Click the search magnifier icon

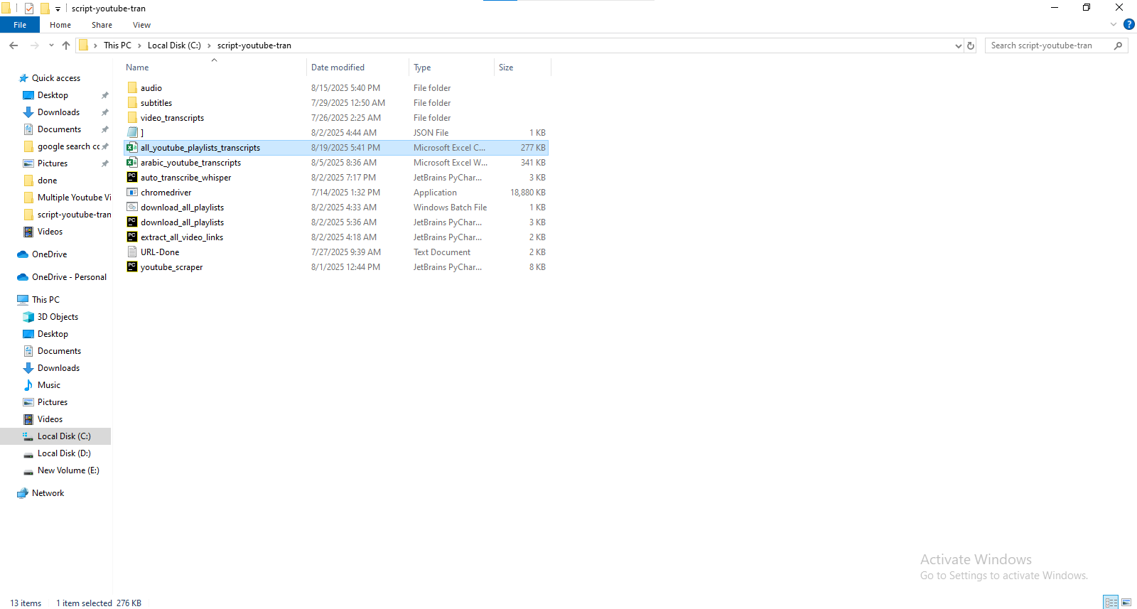tap(1118, 45)
